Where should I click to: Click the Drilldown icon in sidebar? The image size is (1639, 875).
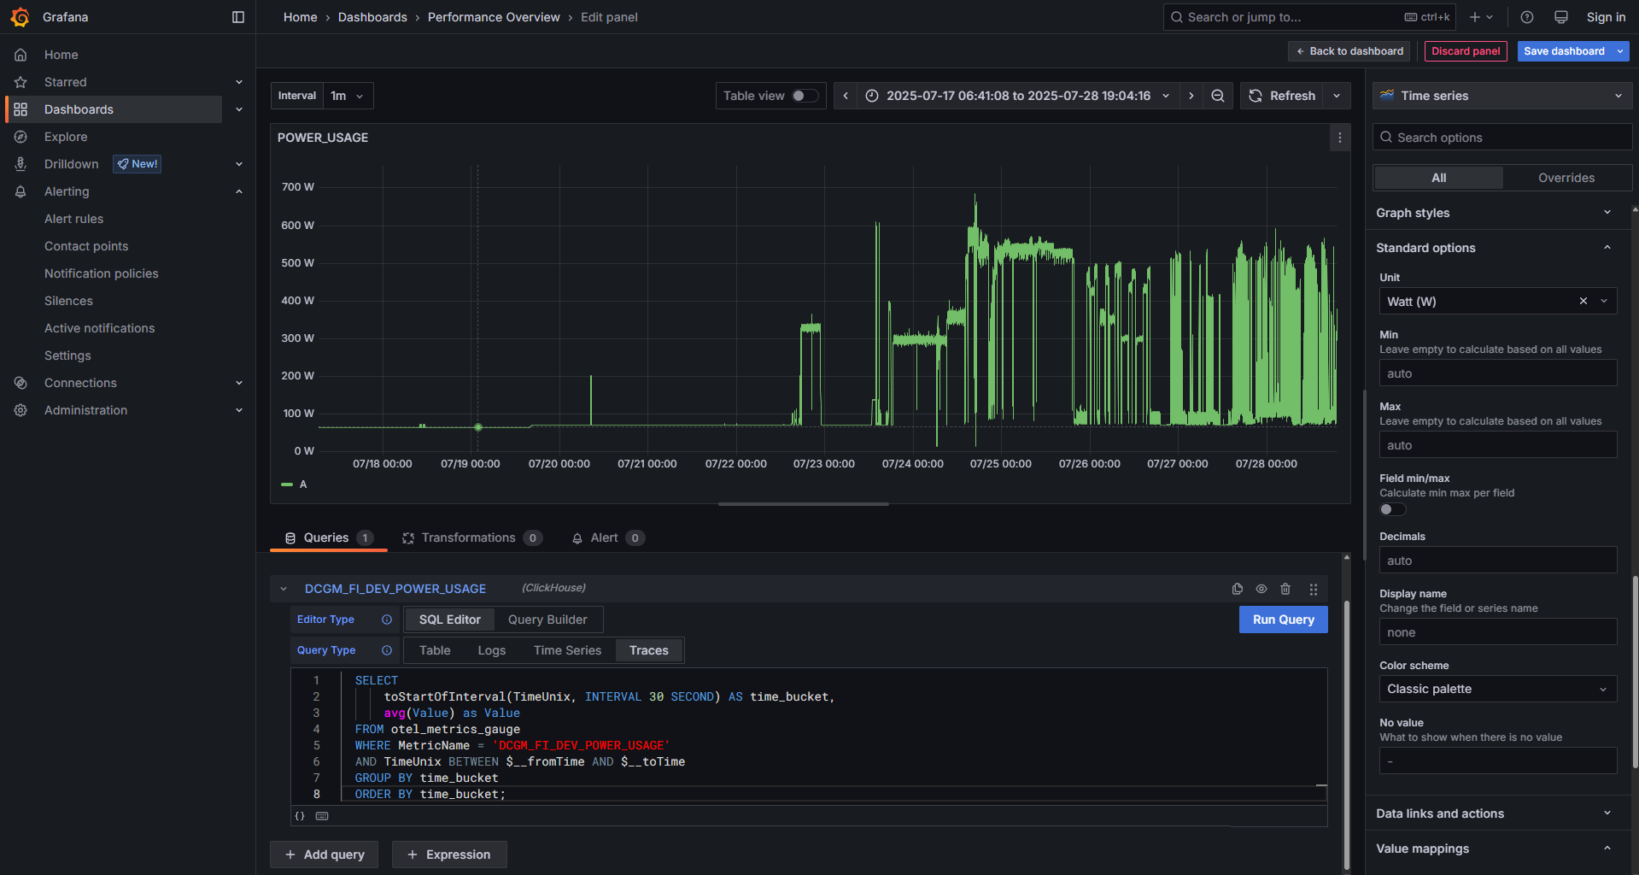pos(20,164)
